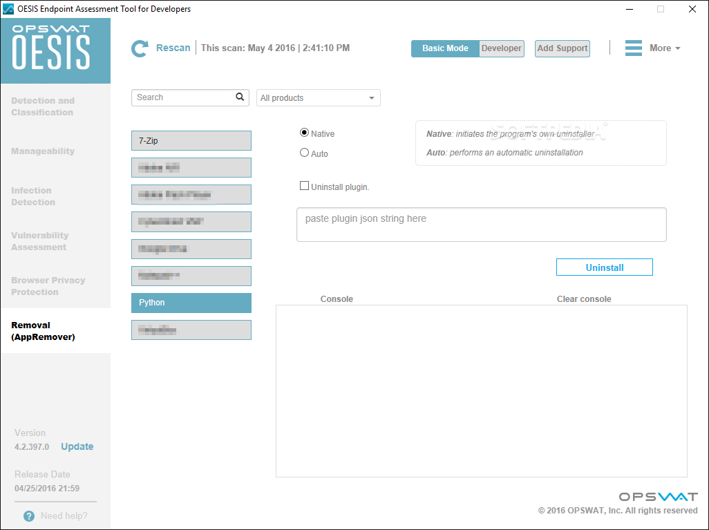Click the Need help question mark icon

(29, 516)
